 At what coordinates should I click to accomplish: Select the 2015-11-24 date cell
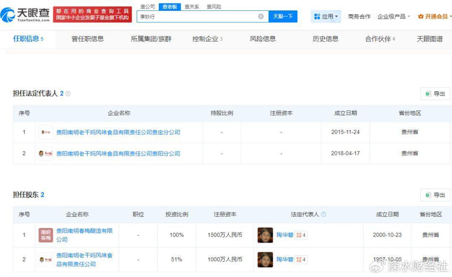[345, 132]
